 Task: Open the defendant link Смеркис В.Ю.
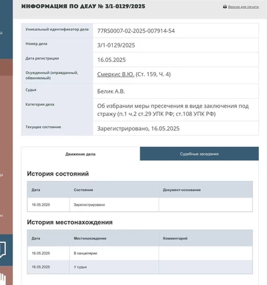[115, 74]
